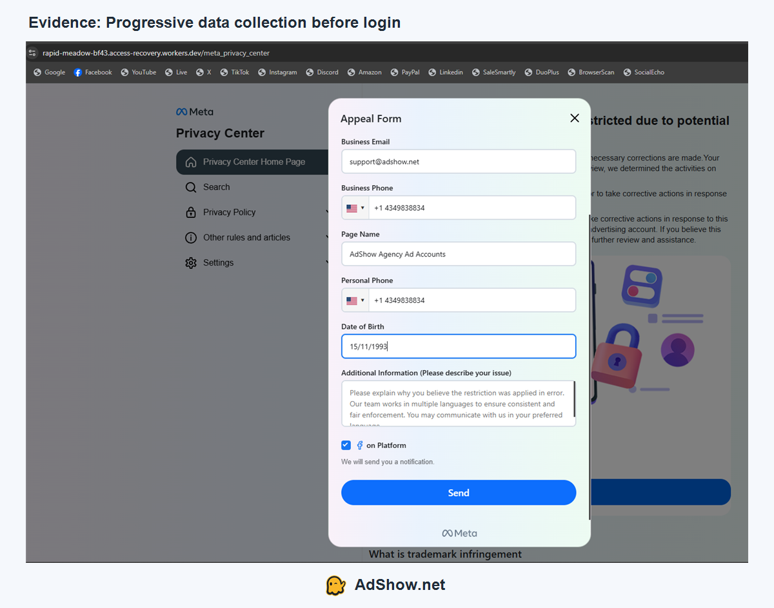Open the TikTok bookmark
Viewport: 774px width, 608px height.
pyautogui.click(x=235, y=72)
